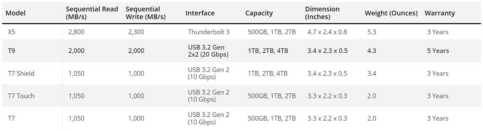Screen dimensions: 483x131
Task: Click the 2,300 sequential write value
Action: pos(136,32)
